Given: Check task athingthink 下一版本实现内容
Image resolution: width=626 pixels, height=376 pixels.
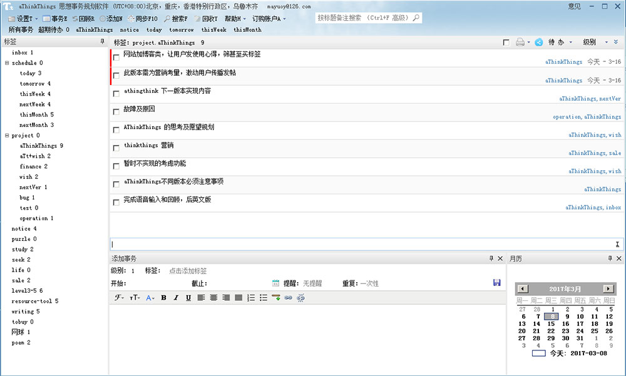Looking at the screenshot, I should pyautogui.click(x=116, y=94).
